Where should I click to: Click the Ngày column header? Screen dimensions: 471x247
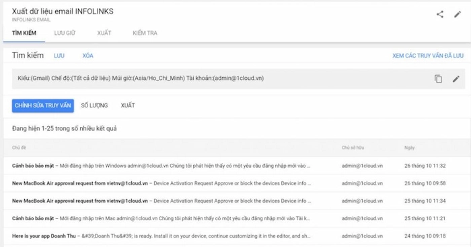pyautogui.click(x=409, y=148)
